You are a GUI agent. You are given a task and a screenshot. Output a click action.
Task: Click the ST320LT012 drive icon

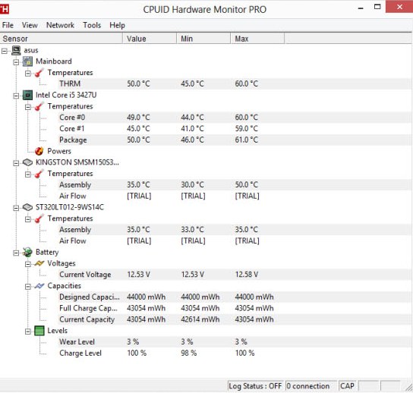point(27,207)
